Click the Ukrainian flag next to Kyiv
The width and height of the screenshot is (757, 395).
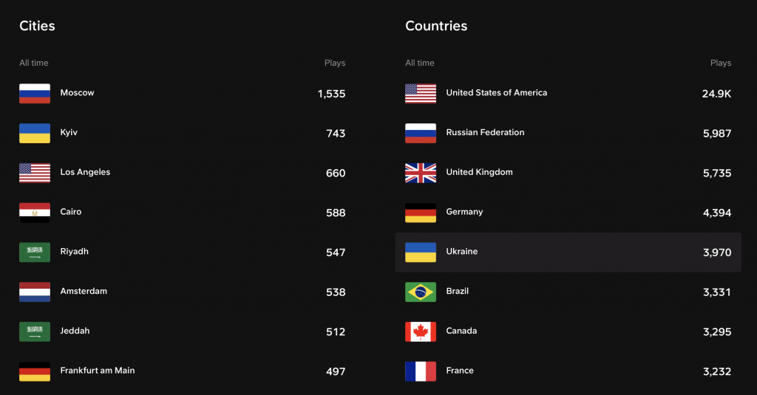[35, 133]
